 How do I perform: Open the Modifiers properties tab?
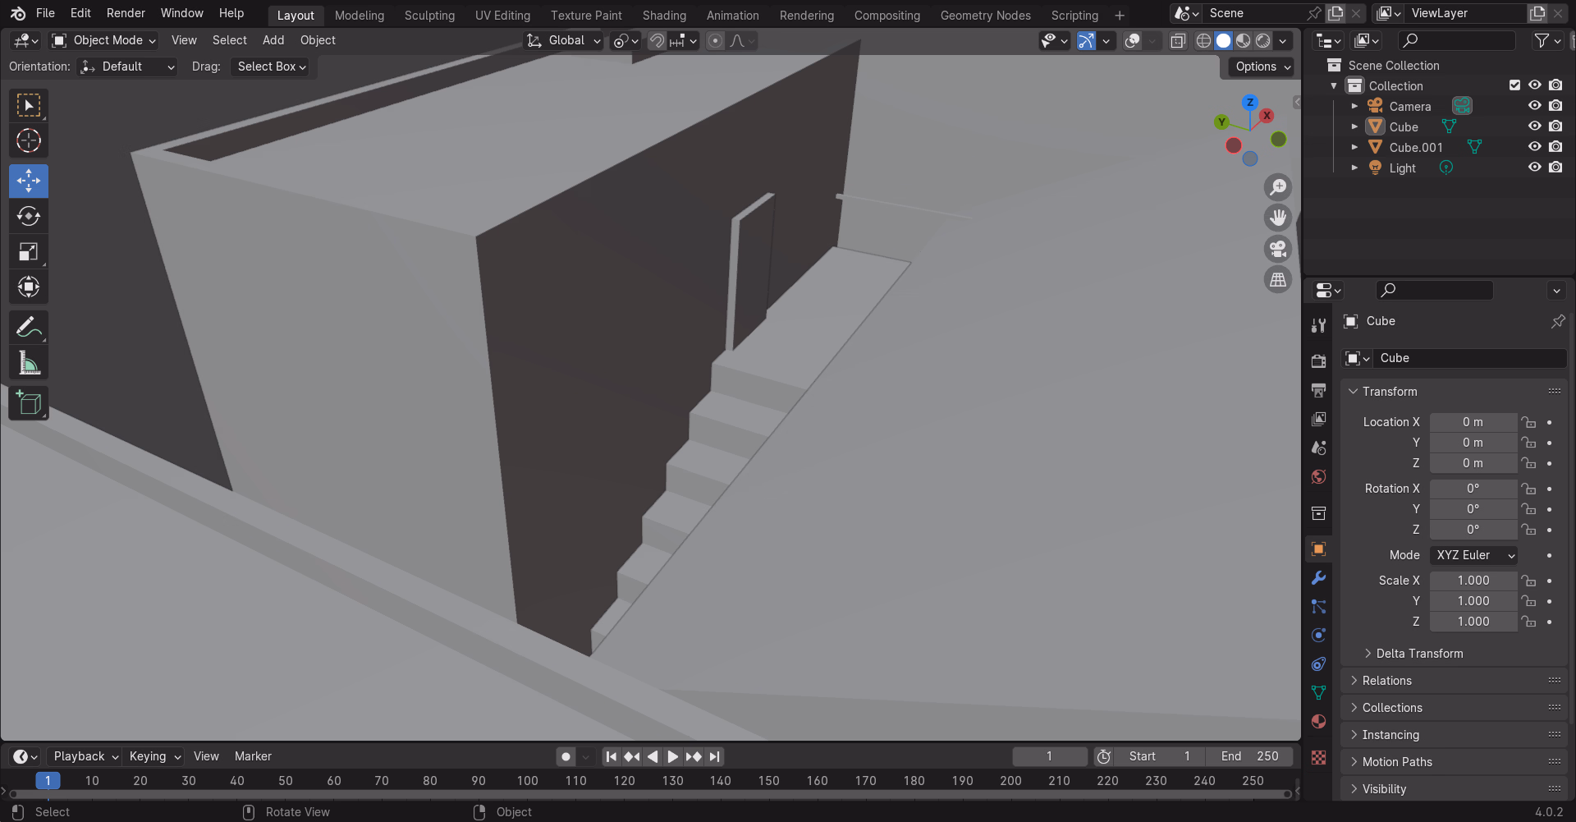tap(1318, 578)
